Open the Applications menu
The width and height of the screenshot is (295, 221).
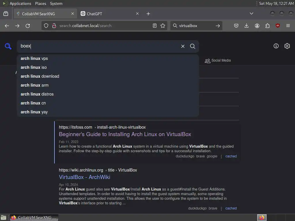click(x=20, y=3)
